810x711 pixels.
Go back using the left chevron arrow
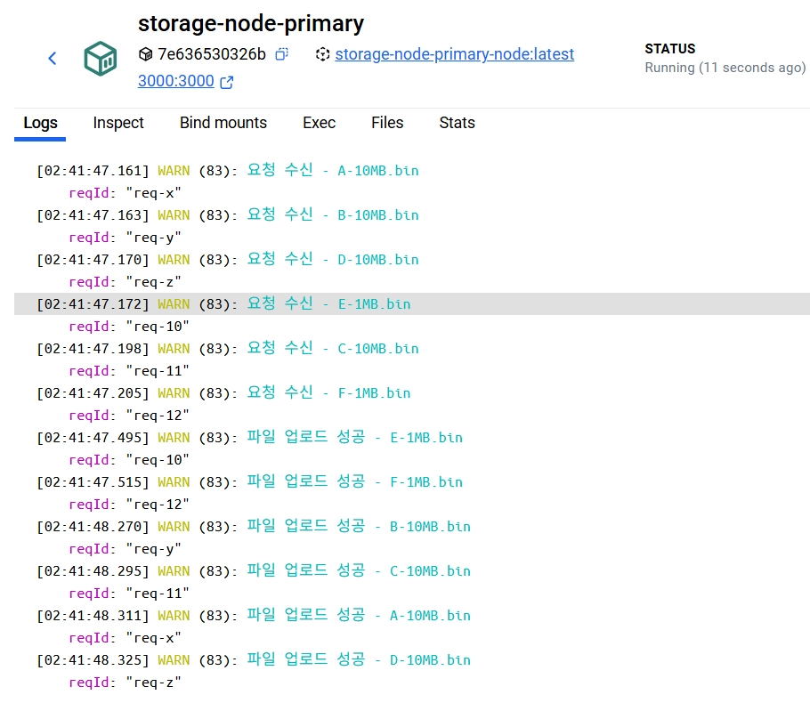tap(53, 58)
